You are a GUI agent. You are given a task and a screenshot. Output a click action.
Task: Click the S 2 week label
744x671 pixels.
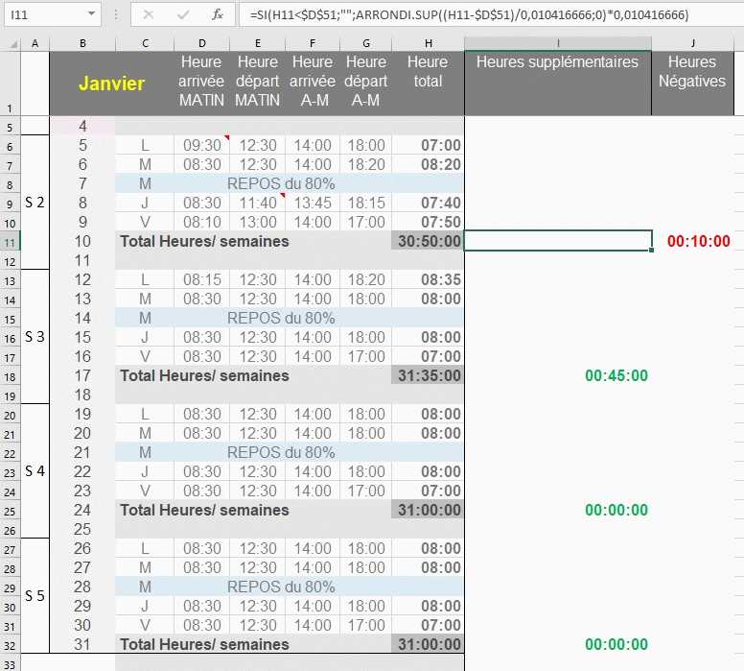coord(35,203)
